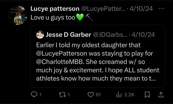Open Lucye patterson's profile picture

click(18, 15)
